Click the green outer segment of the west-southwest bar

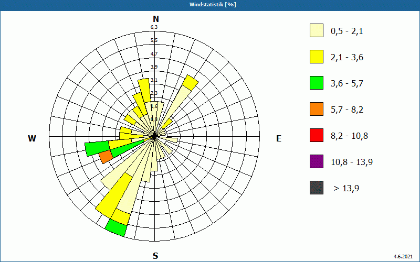click(x=97, y=149)
